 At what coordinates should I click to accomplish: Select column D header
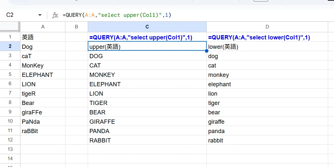click(x=267, y=27)
